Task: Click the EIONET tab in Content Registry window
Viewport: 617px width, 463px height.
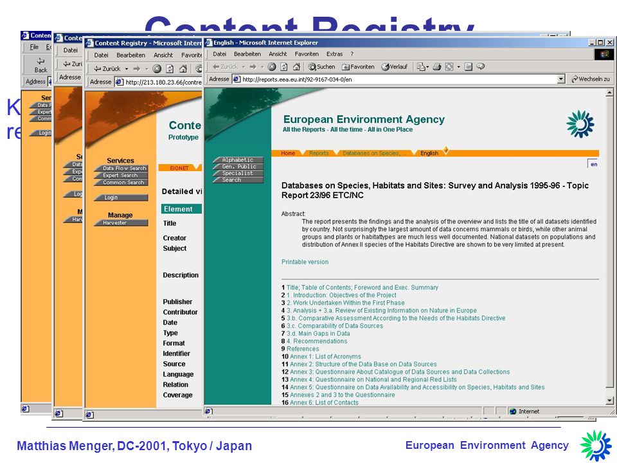Action: [x=179, y=168]
